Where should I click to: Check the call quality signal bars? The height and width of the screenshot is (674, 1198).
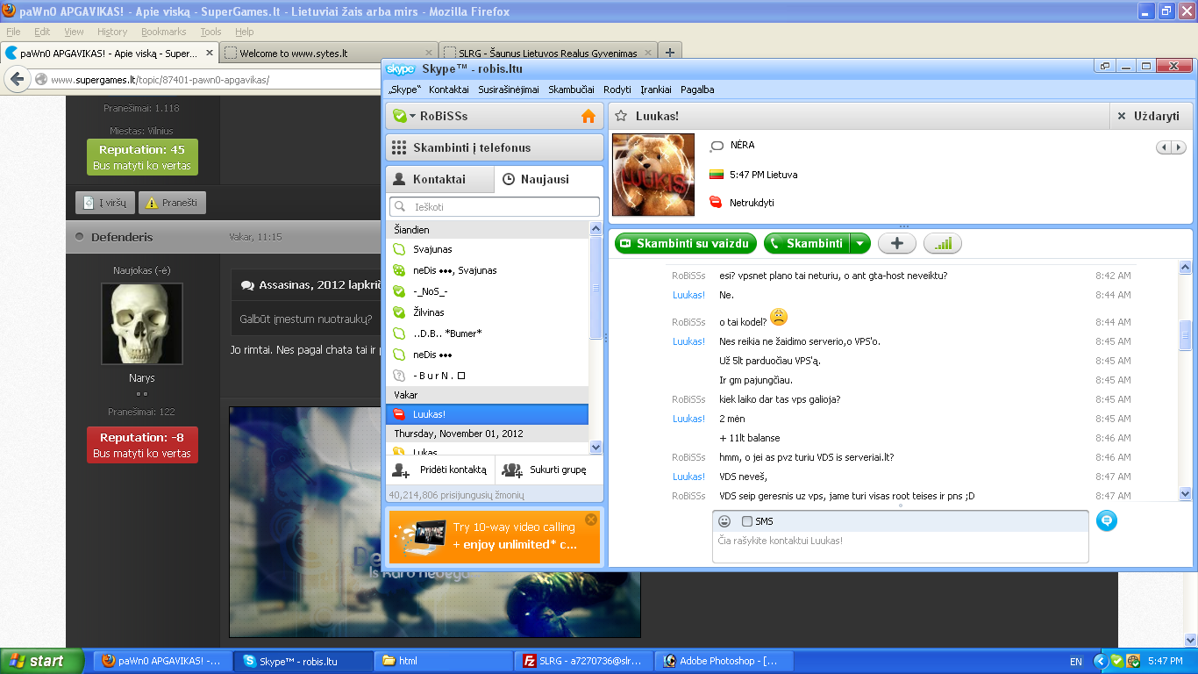[x=943, y=244]
